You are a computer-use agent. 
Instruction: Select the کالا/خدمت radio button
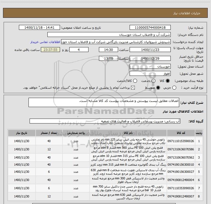click(x=135, y=81)
